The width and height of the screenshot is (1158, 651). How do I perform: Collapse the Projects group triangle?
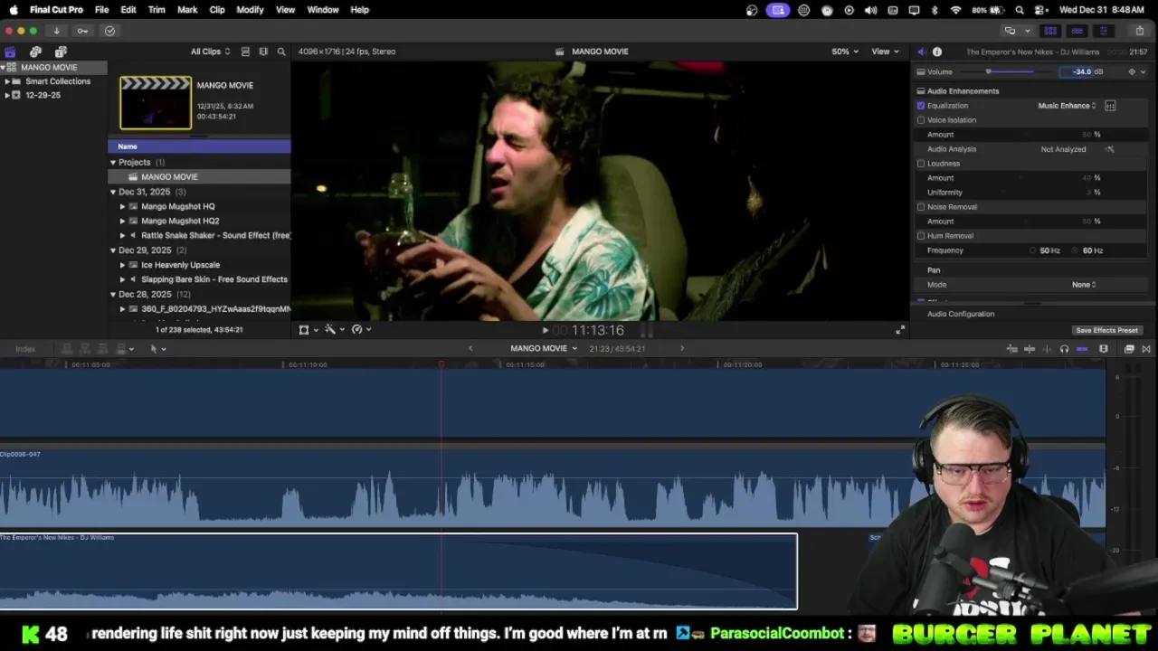113,163
